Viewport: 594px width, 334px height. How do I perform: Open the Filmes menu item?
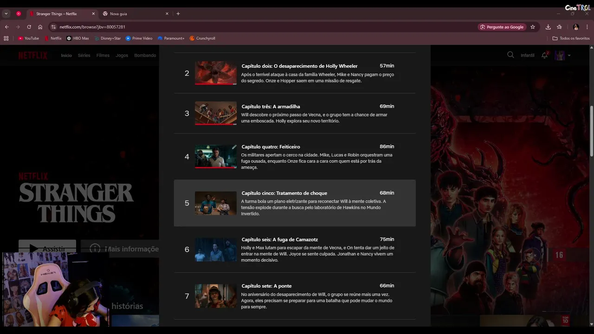click(103, 55)
